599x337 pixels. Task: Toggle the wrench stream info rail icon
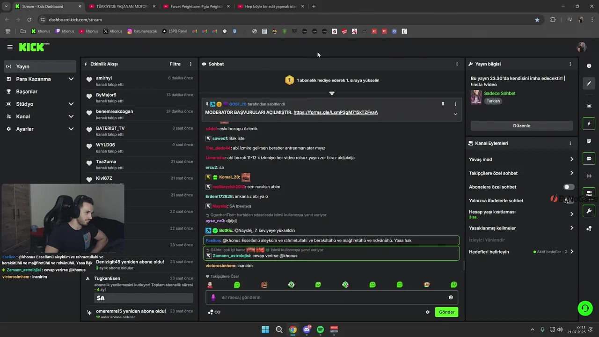(x=589, y=211)
